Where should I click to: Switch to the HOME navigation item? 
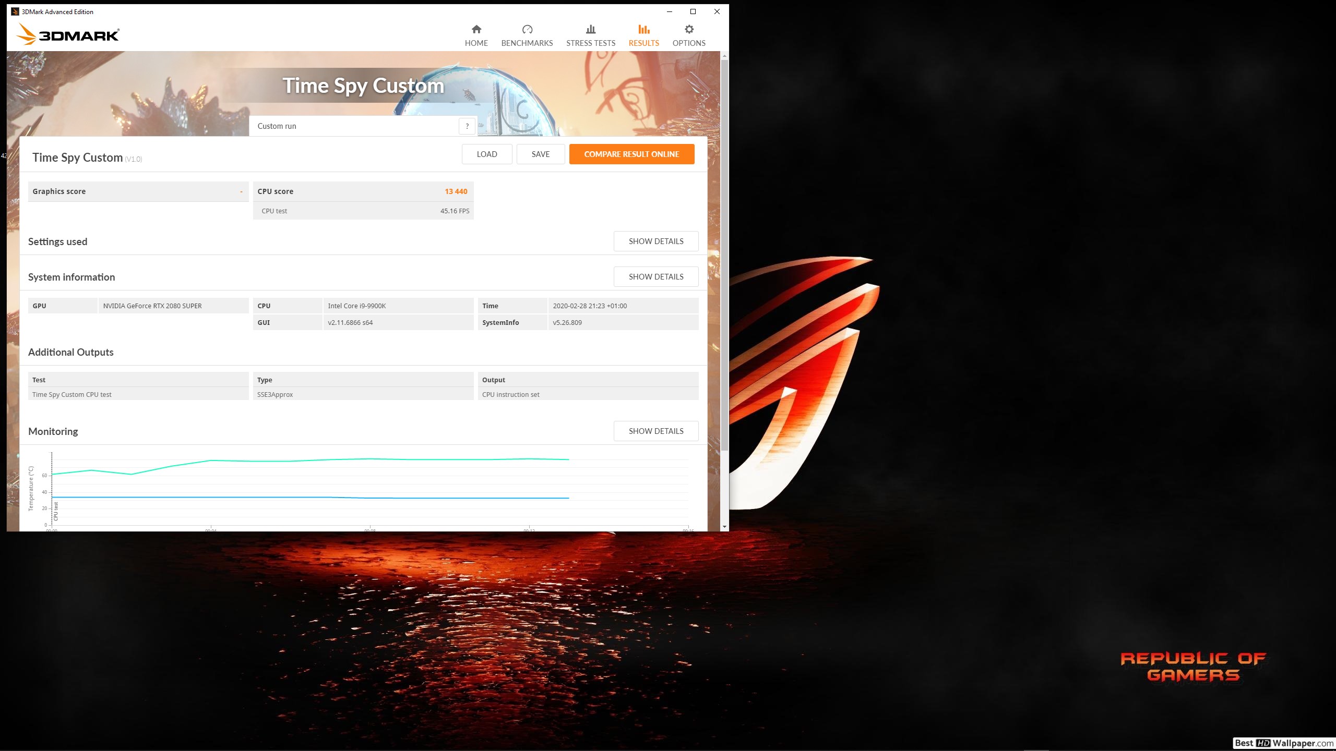click(476, 43)
